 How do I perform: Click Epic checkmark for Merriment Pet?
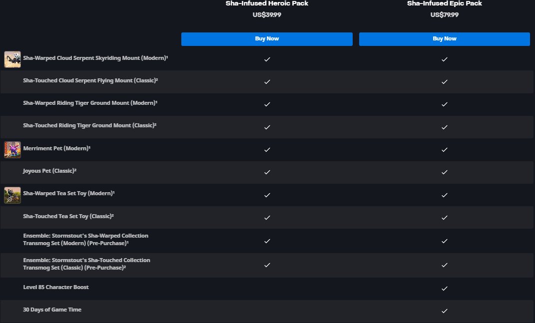[x=444, y=150]
